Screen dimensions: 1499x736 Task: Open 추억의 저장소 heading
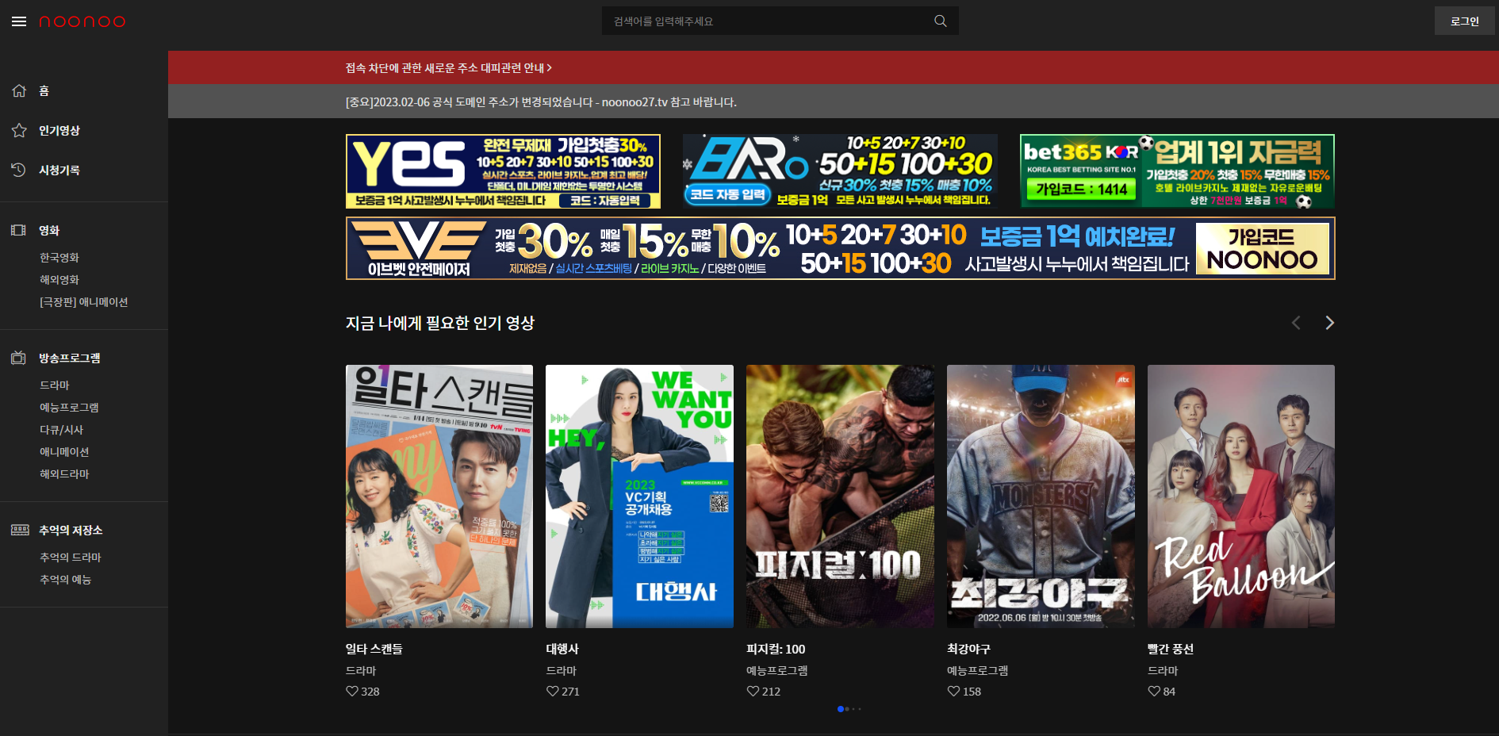[x=71, y=530]
